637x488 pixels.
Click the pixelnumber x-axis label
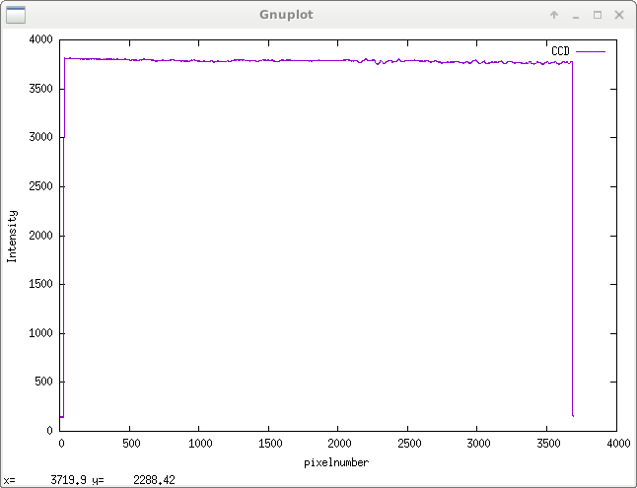[336, 462]
